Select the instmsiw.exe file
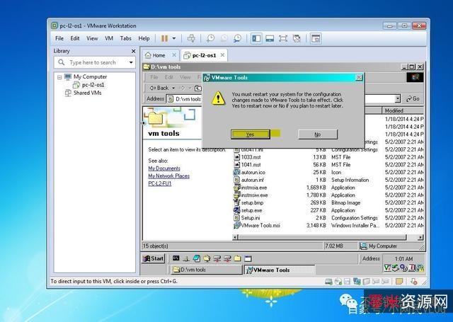This screenshot has height=322, width=453. 254,195
